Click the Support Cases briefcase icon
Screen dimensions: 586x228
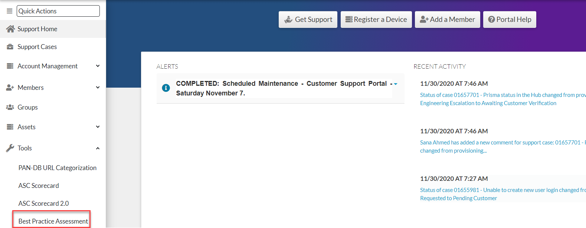(x=10, y=47)
